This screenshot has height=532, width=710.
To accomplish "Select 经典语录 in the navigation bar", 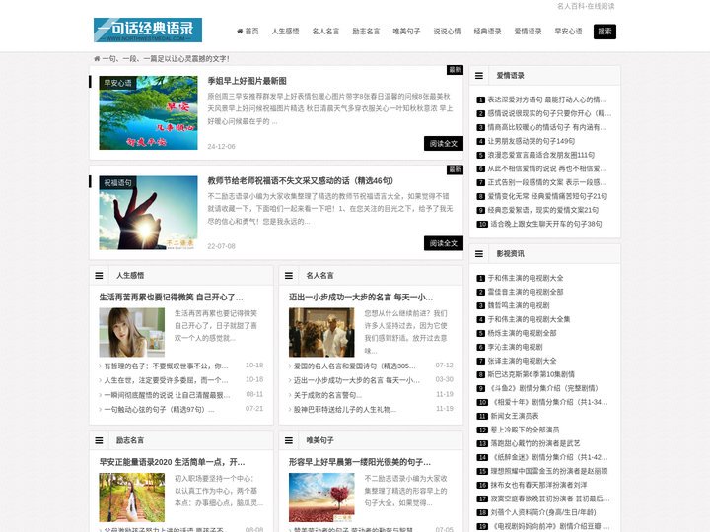I will coord(487,32).
